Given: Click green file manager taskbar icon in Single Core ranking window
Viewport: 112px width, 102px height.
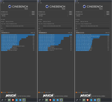Looking at the screenshot, I should pos(47,100).
